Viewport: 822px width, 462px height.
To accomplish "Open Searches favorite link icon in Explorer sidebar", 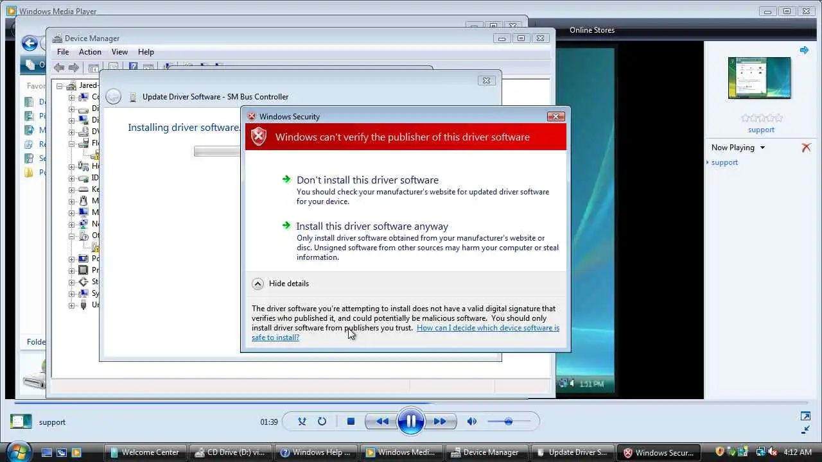I will [x=29, y=158].
